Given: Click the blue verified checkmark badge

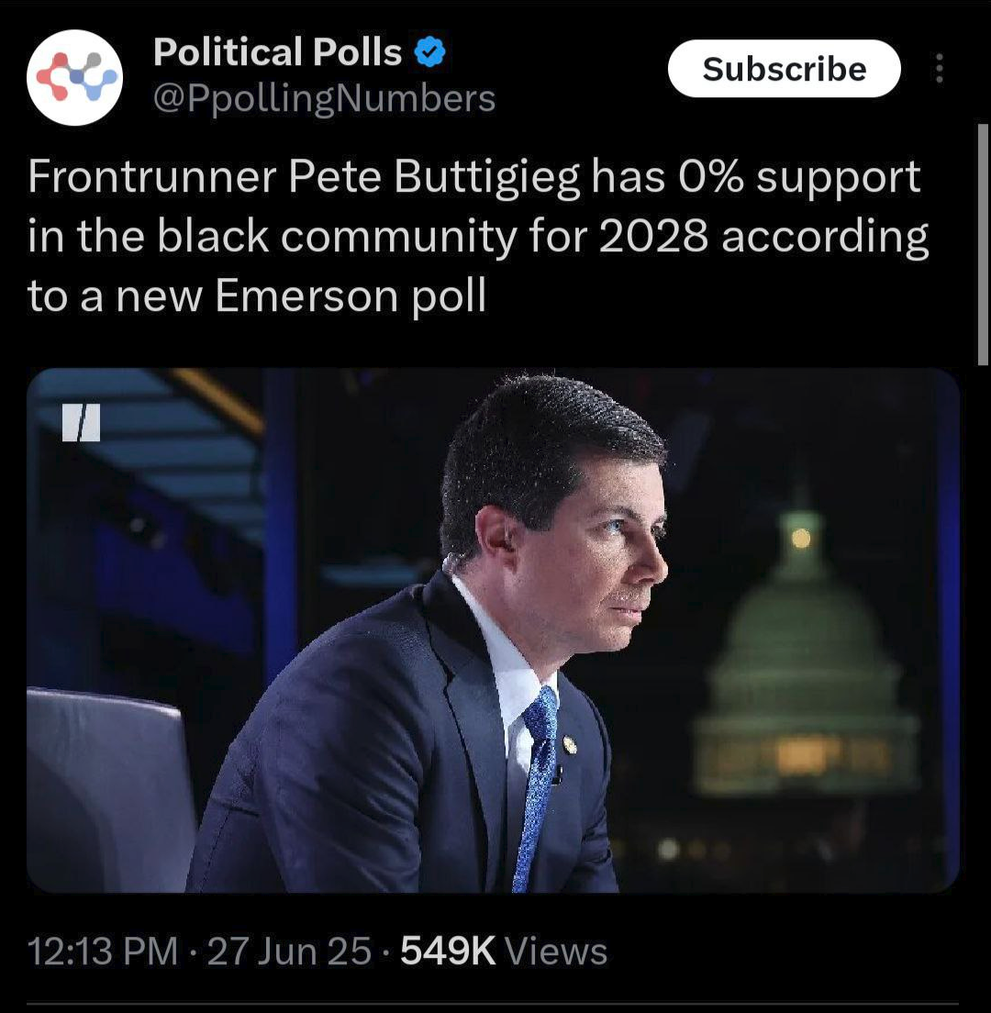Looking at the screenshot, I should tap(429, 51).
